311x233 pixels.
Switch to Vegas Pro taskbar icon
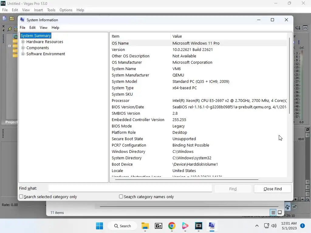tap(198, 226)
